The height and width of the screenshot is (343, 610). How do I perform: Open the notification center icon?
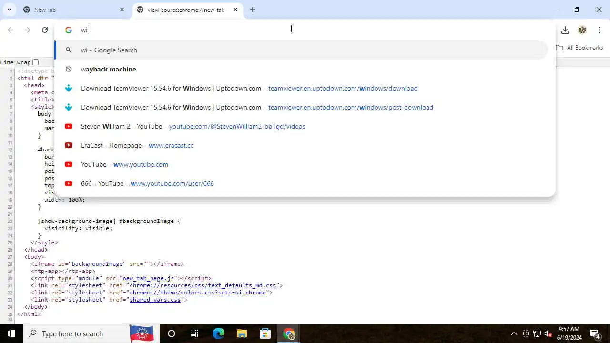(x=595, y=333)
